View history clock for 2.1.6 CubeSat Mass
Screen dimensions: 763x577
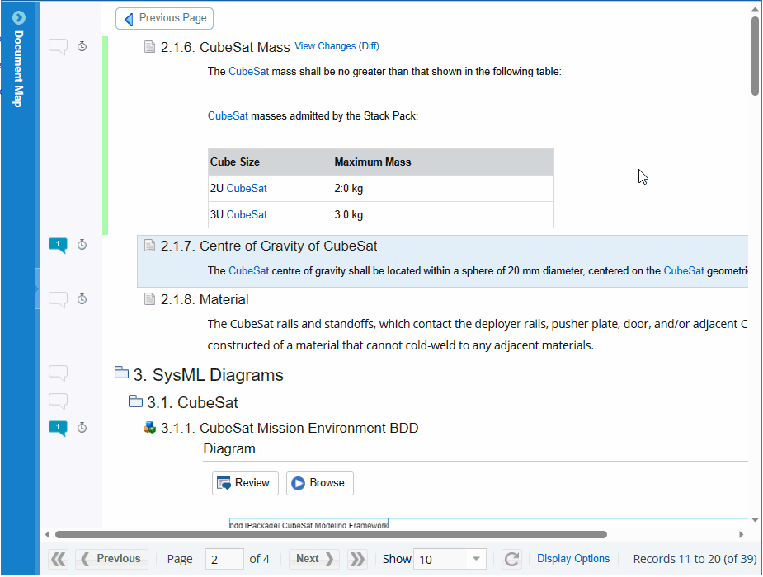pyautogui.click(x=82, y=47)
